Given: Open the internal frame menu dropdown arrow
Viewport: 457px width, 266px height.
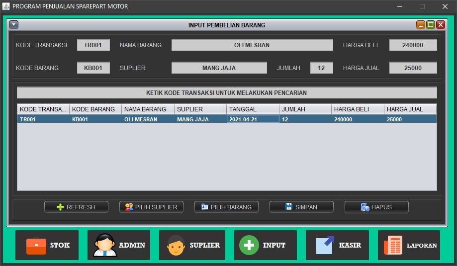Looking at the screenshot, I should tap(14, 25).
